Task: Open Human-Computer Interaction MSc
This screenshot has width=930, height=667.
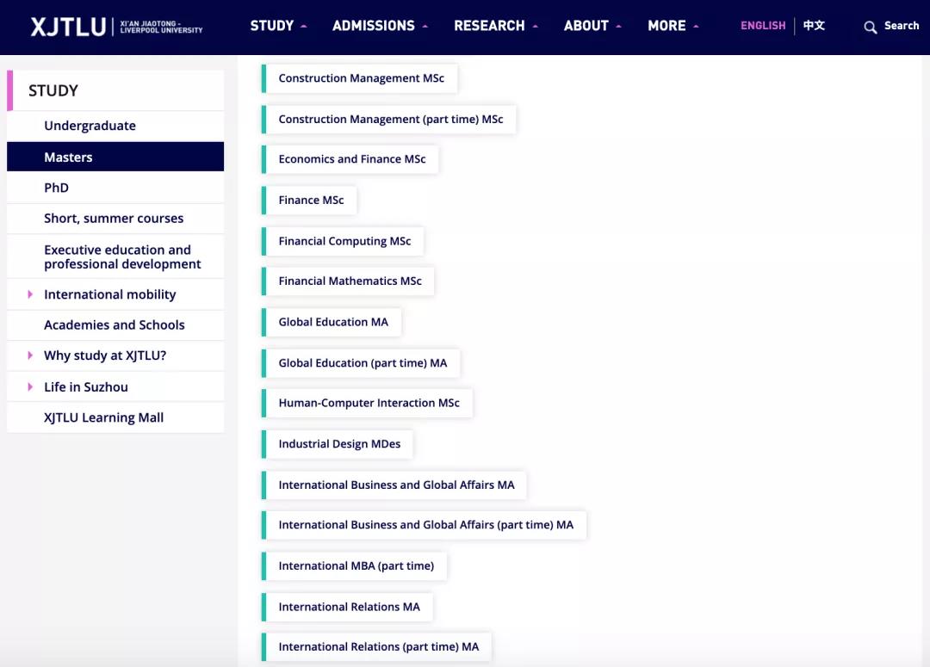Action: (x=367, y=403)
